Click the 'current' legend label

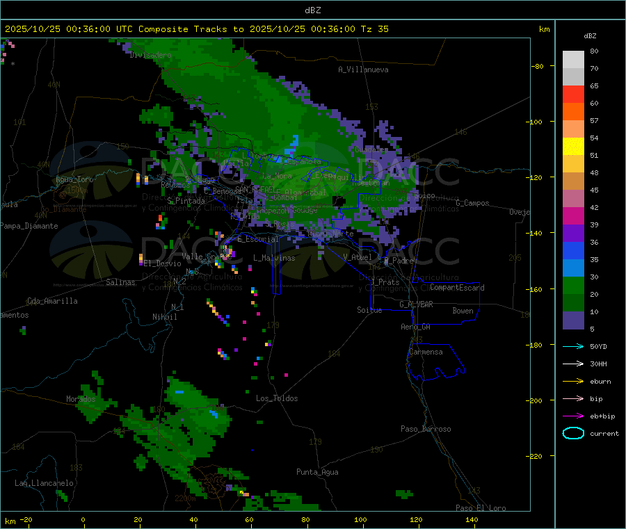604,433
